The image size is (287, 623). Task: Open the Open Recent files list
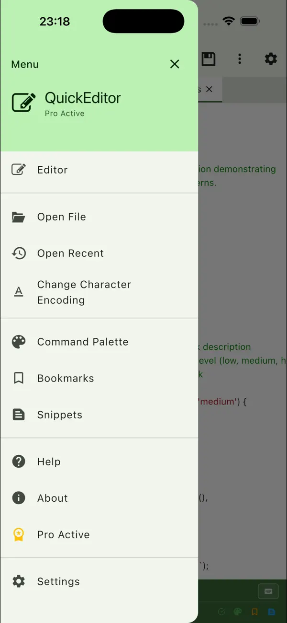(71, 253)
